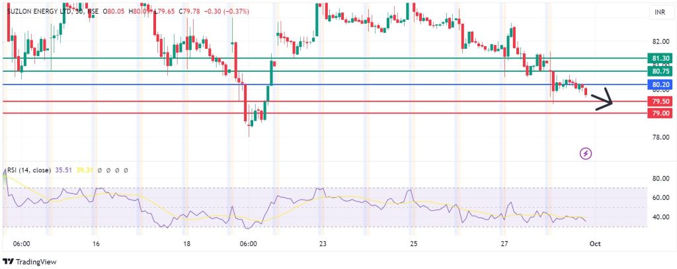Click date 16 on the time axis

97,243
